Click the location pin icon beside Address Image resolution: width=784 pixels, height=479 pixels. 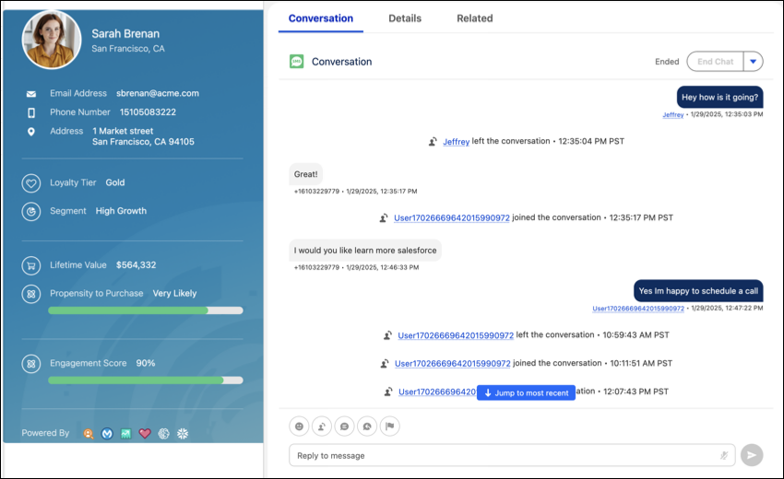31,132
